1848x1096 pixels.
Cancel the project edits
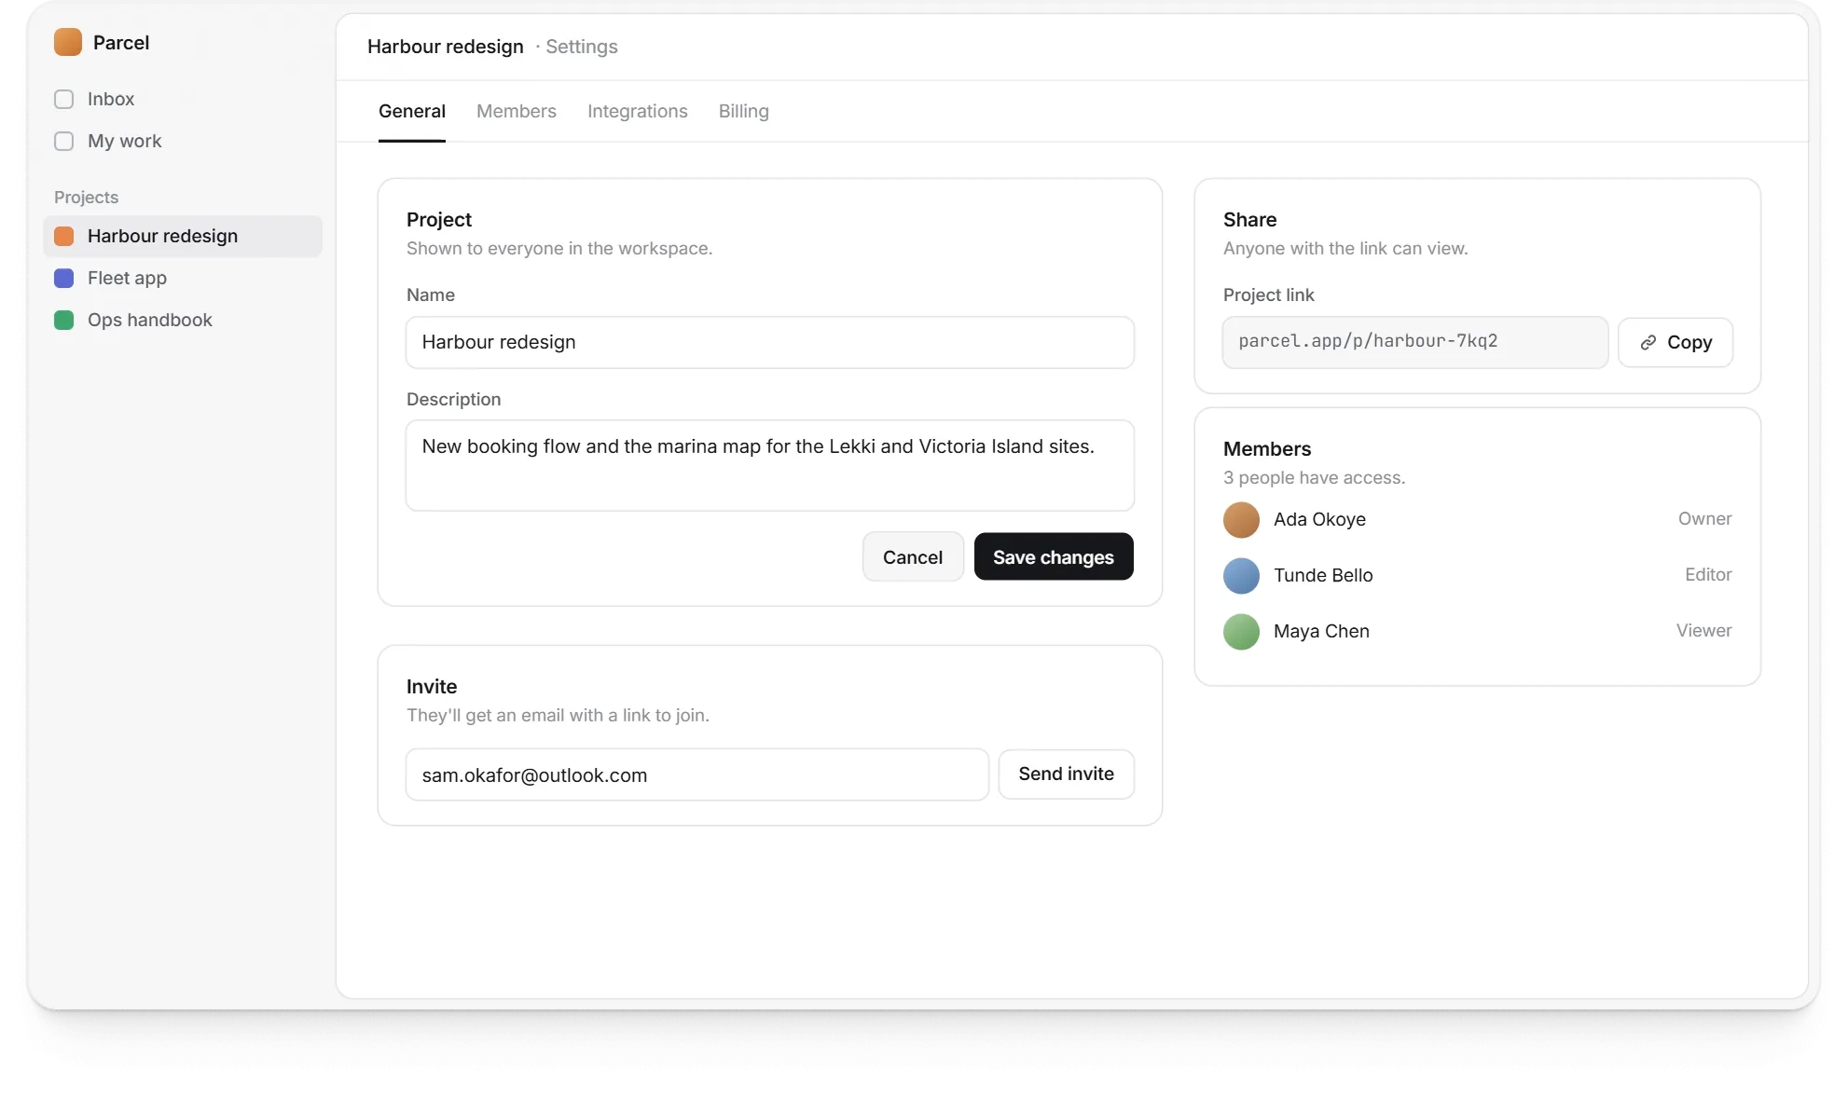913,556
